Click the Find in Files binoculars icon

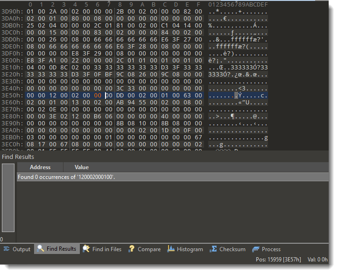[x=86, y=249]
